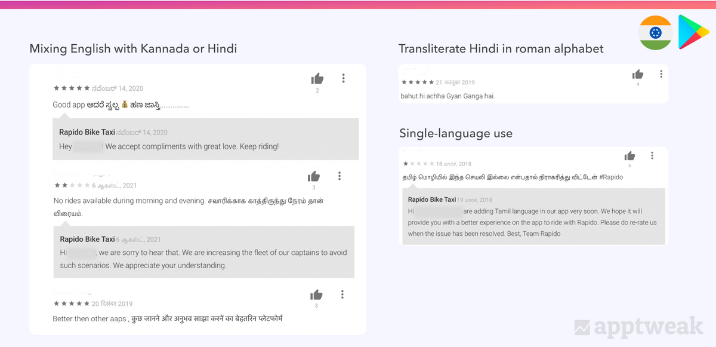Click the text 'bahut hi achha Gyan Ganga hai.'

(x=447, y=96)
